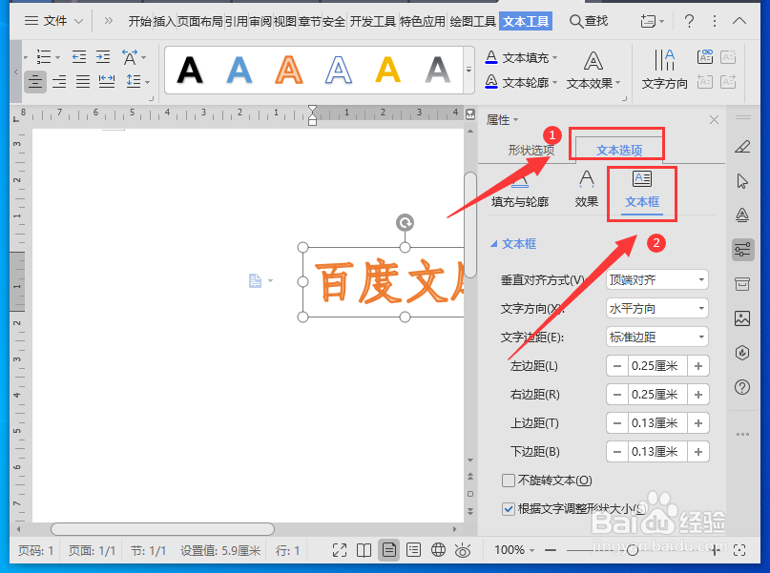Click the zoom slider handle
770x573 pixels.
tap(633, 550)
